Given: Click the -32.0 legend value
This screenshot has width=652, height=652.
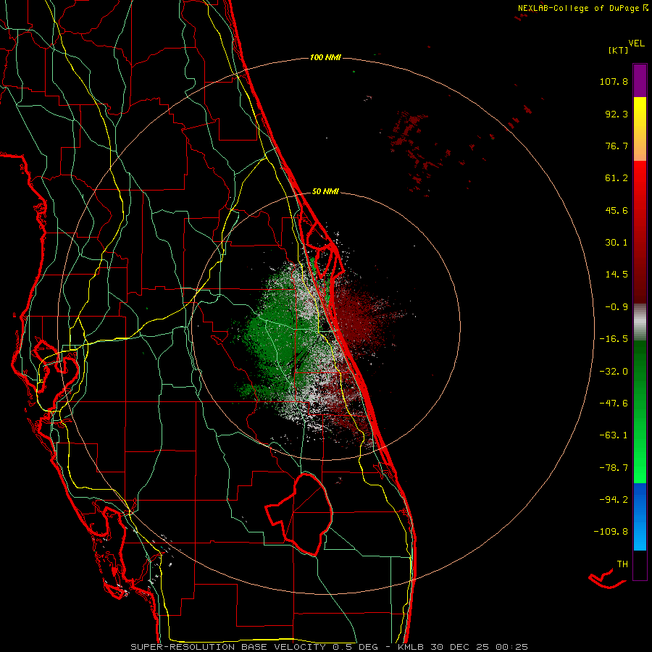Looking at the screenshot, I should [x=614, y=372].
